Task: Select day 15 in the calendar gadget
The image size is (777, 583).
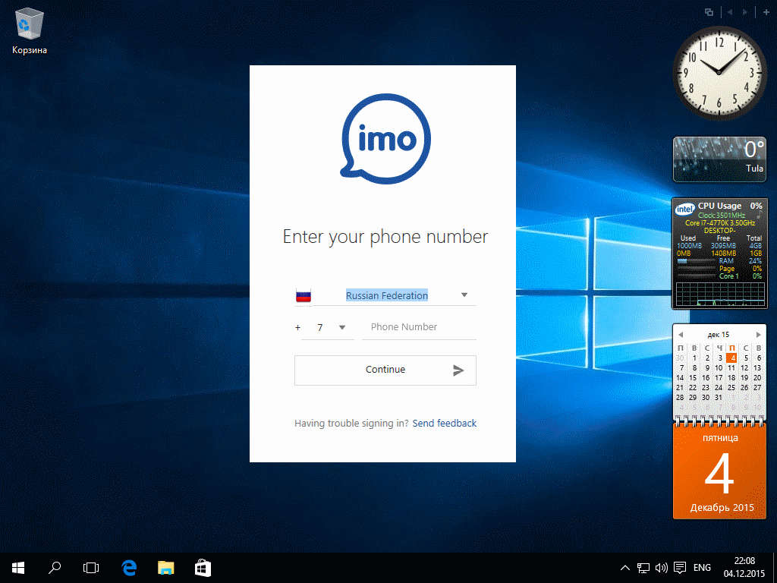Action: pyautogui.click(x=693, y=378)
